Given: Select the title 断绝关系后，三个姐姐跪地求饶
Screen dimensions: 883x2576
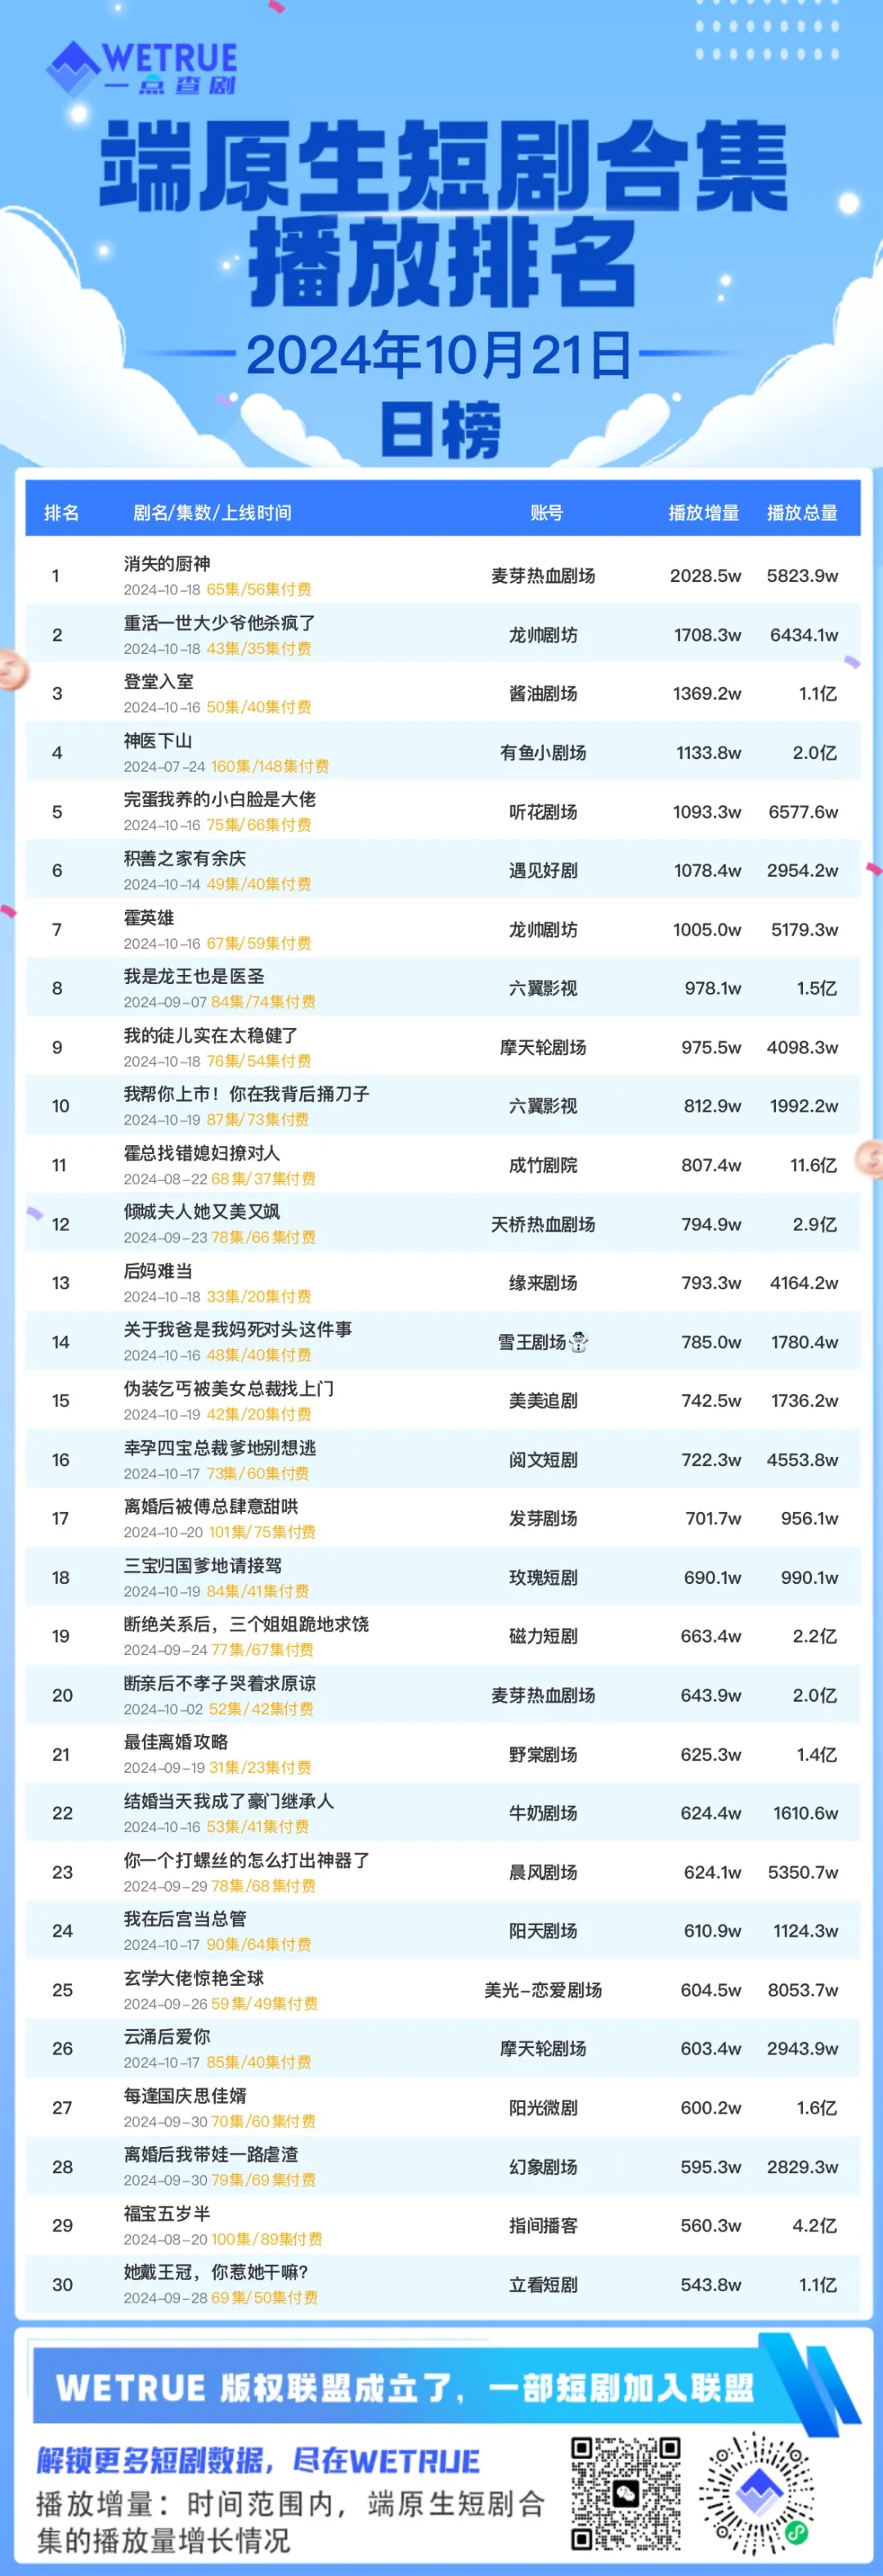Looking at the screenshot, I should coord(247,1624).
